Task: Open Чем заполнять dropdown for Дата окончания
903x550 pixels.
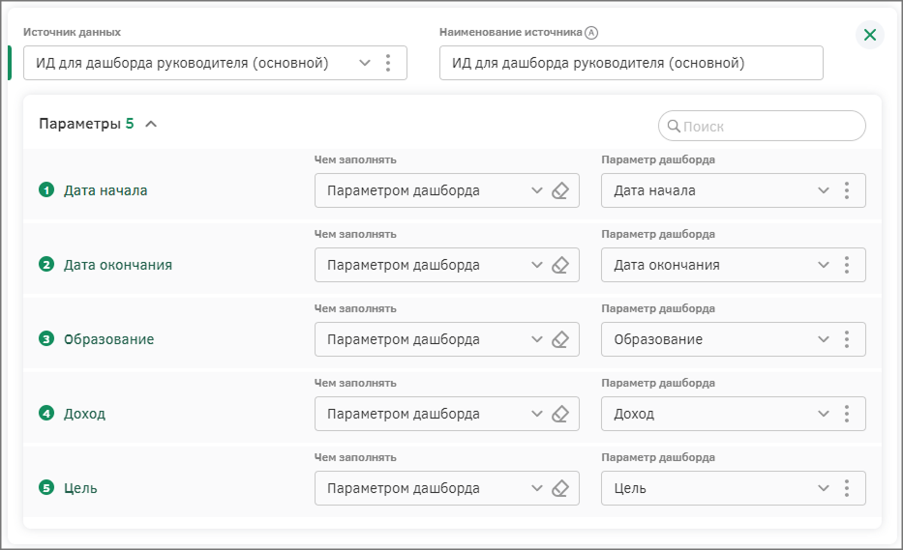Action: [x=537, y=265]
